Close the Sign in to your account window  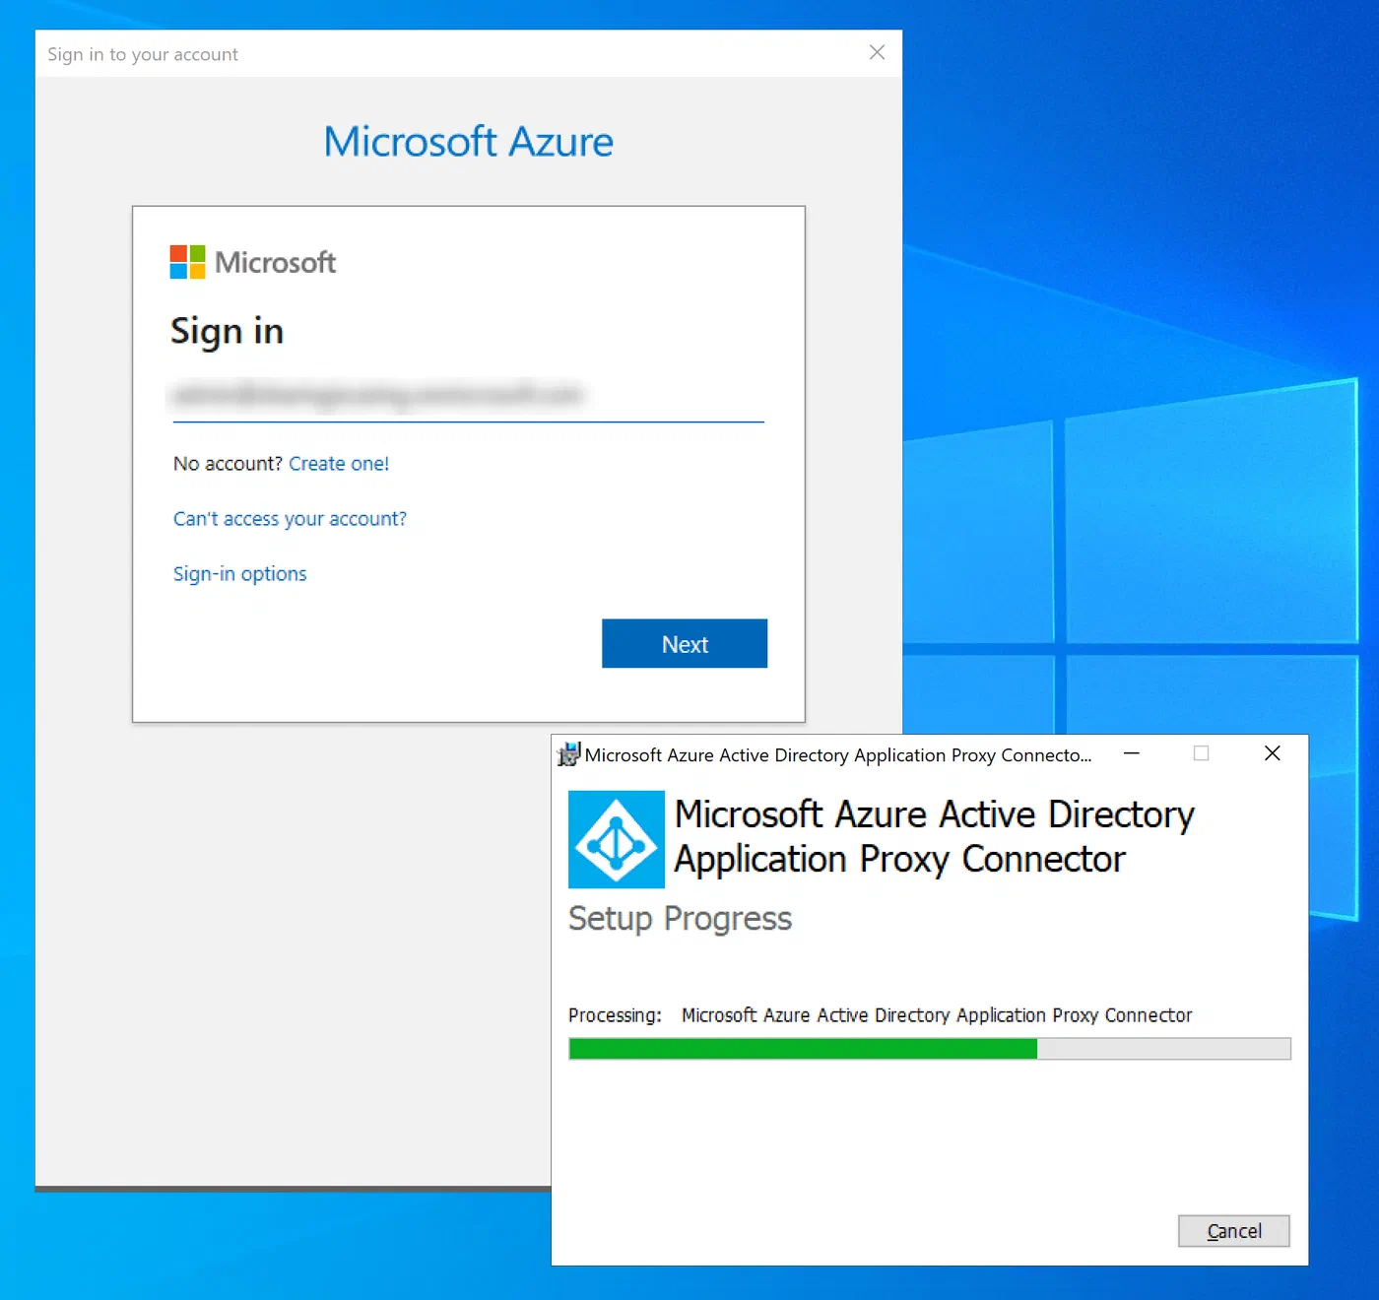pyautogui.click(x=877, y=53)
